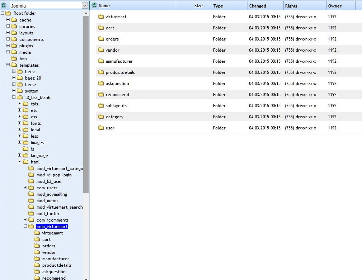Sort file list by Name column
The height and width of the screenshot is (280, 362).
pos(104,5)
